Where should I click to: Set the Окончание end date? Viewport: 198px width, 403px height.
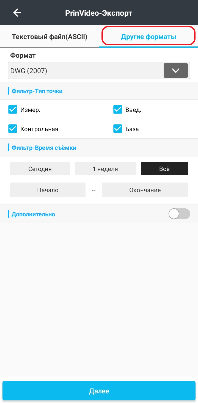click(145, 190)
